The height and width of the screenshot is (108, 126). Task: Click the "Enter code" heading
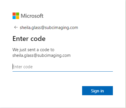click(x=29, y=39)
